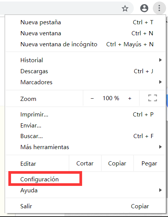Select Imprimir... menu entry
The image size is (168, 217).
point(86,115)
